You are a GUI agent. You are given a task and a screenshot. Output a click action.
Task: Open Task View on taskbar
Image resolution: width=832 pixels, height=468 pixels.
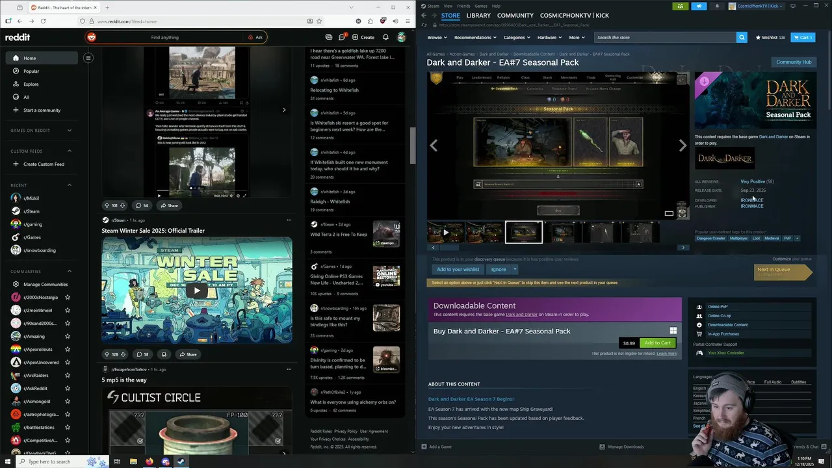click(117, 461)
